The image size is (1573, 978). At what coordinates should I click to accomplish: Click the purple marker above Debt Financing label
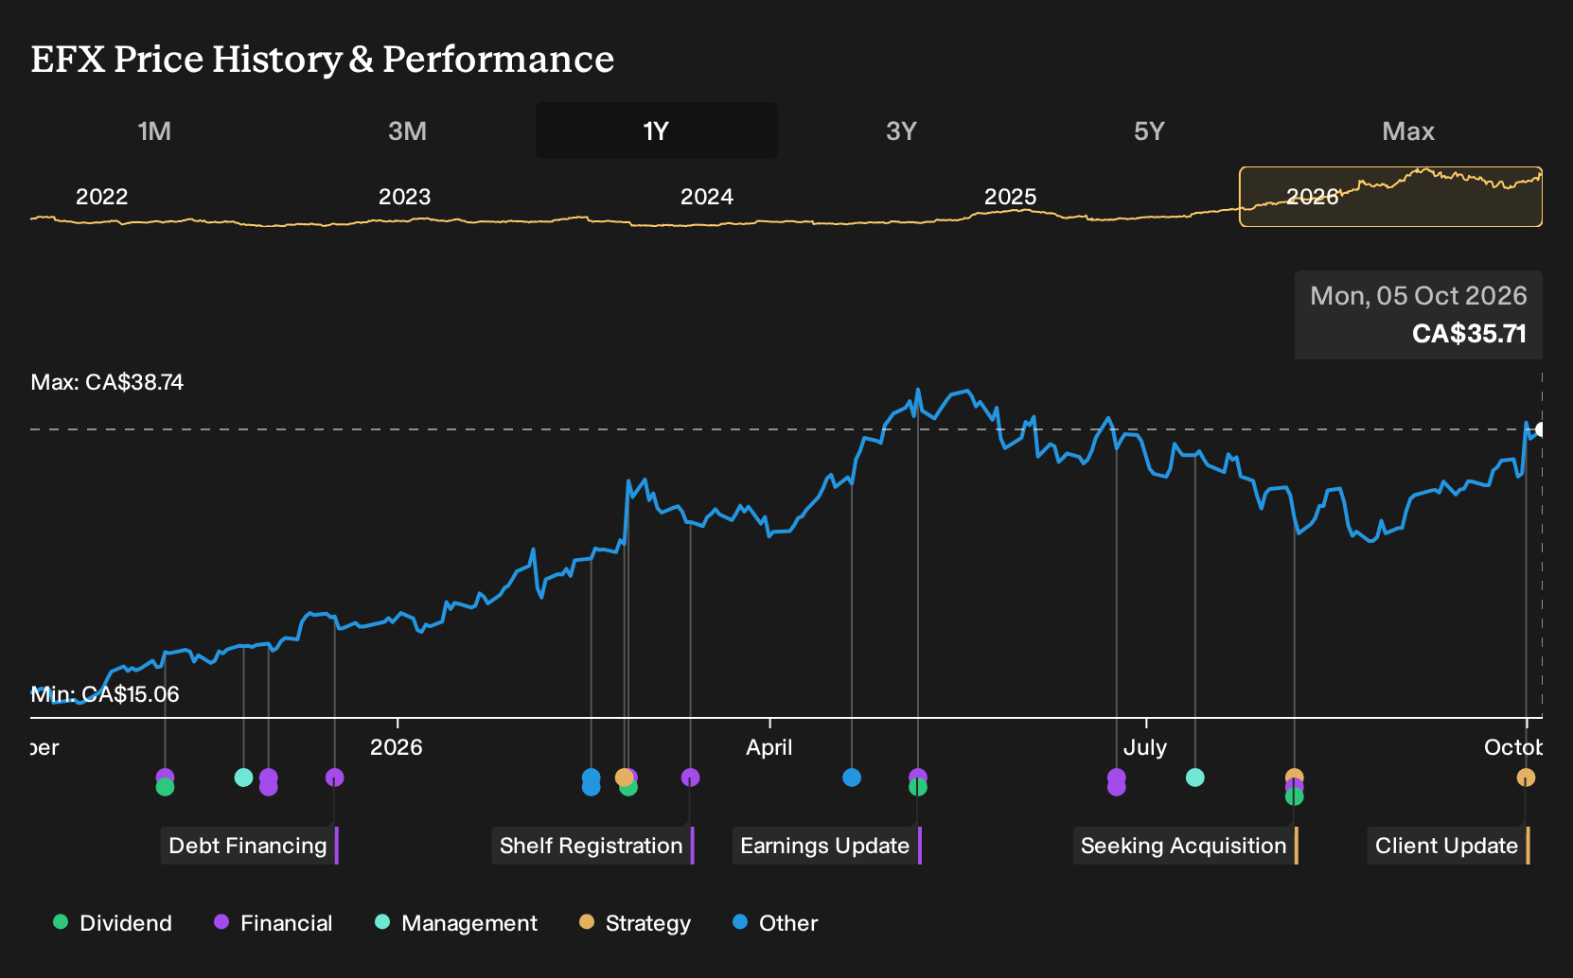(x=334, y=777)
